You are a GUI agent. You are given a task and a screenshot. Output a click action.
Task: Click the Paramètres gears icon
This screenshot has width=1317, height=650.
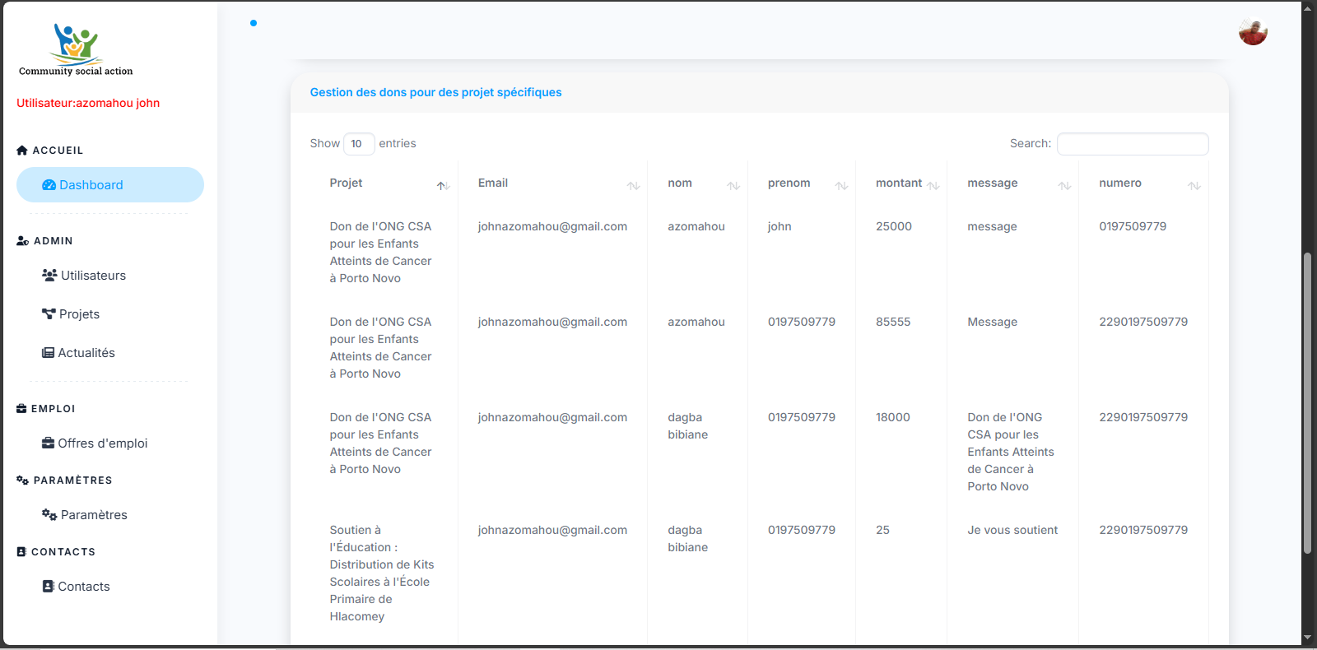click(x=49, y=514)
